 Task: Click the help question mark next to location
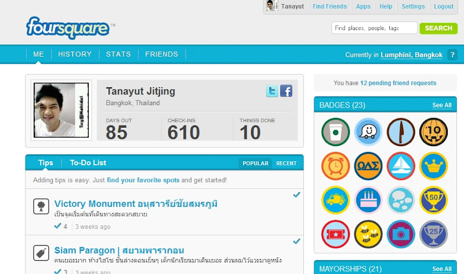coord(452,54)
